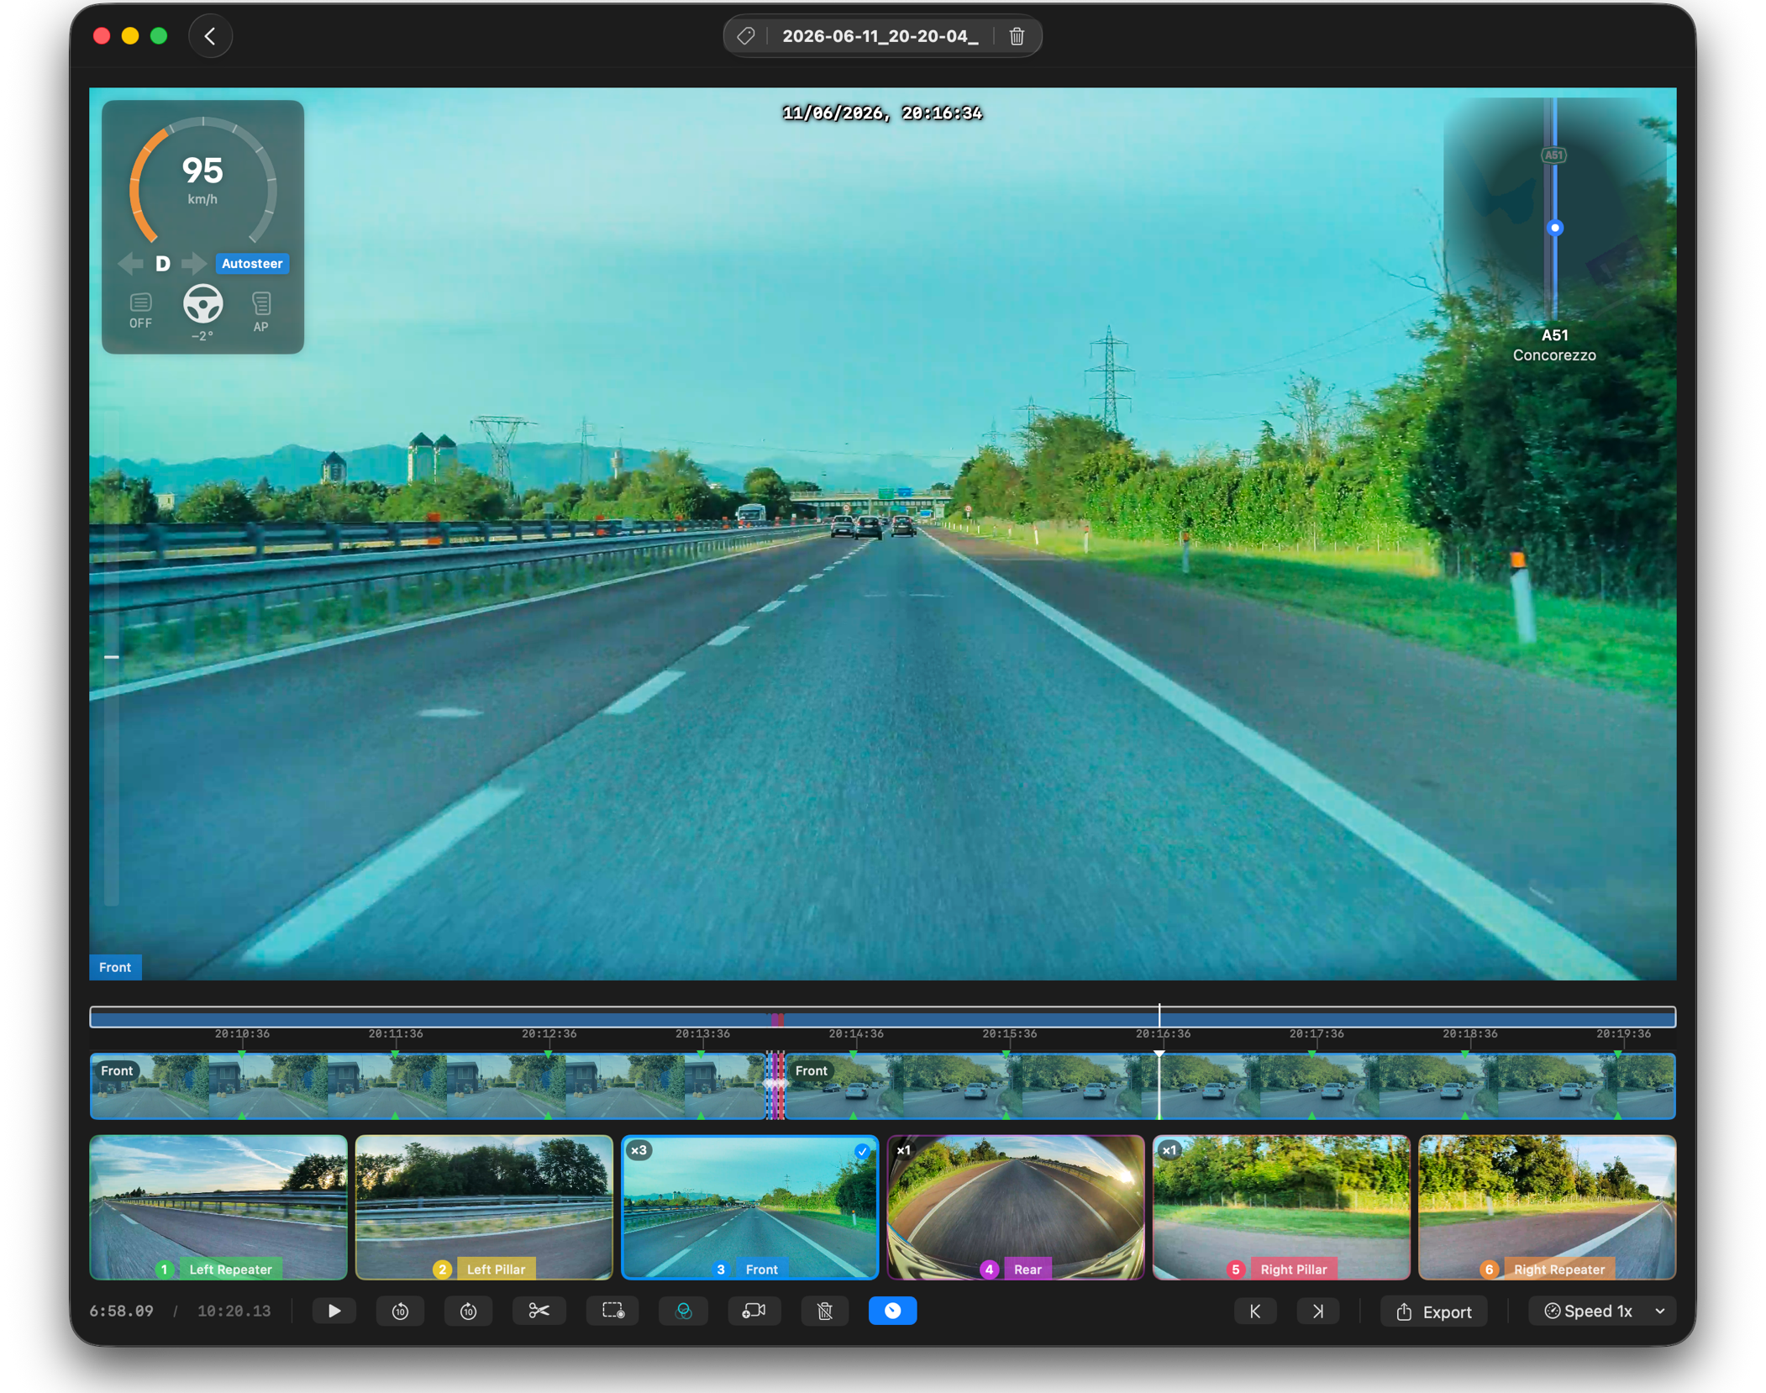Go back with the chevron button
Image resolution: width=1766 pixels, height=1393 pixels.
(x=210, y=36)
